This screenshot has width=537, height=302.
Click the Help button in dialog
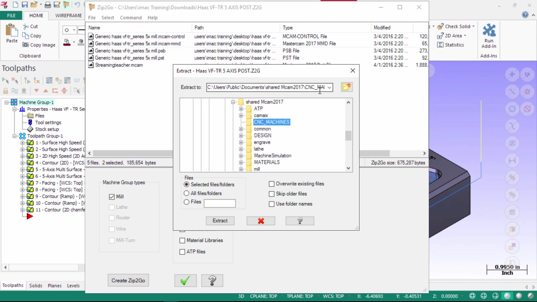point(300,220)
